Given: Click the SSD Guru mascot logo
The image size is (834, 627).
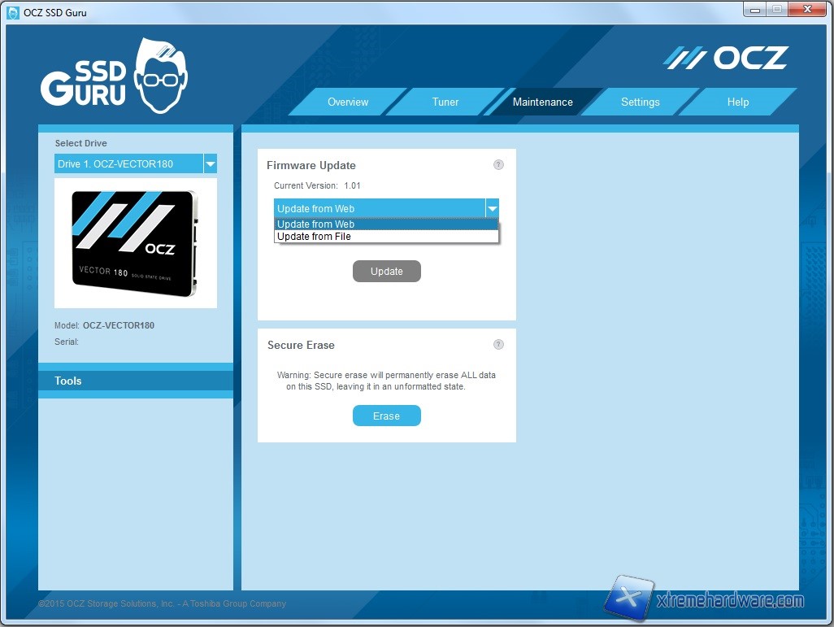Looking at the screenshot, I should [x=114, y=77].
